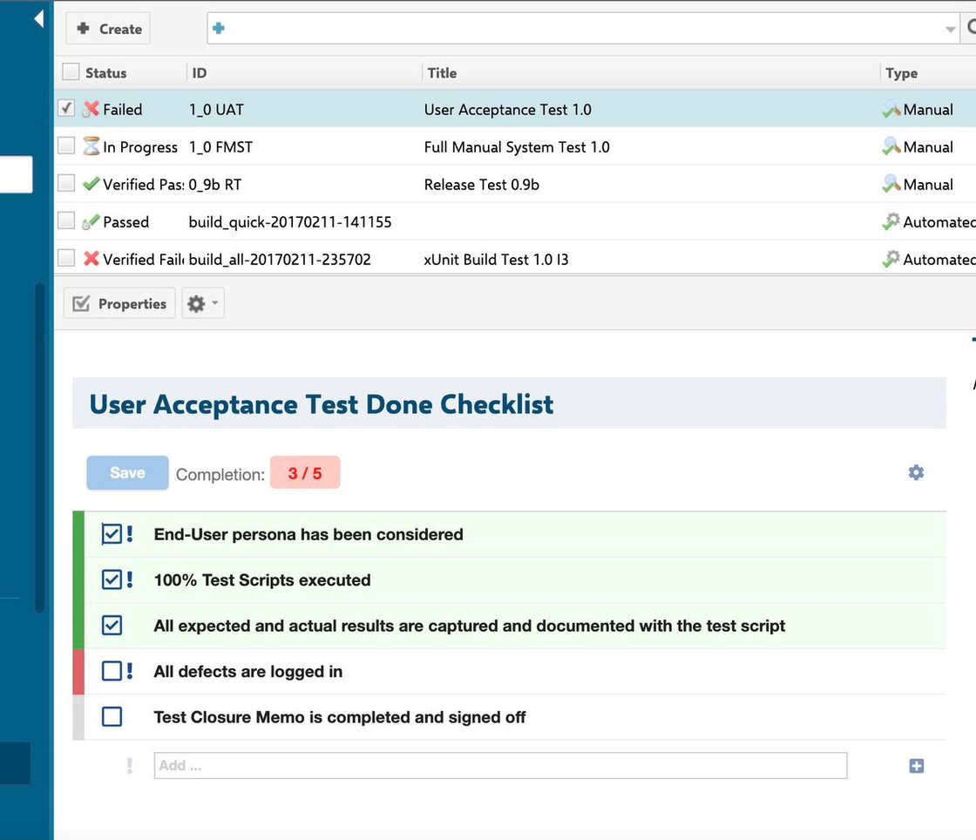Click the green check Verified Passed icon
Image resolution: width=976 pixels, height=840 pixels.
(x=91, y=185)
